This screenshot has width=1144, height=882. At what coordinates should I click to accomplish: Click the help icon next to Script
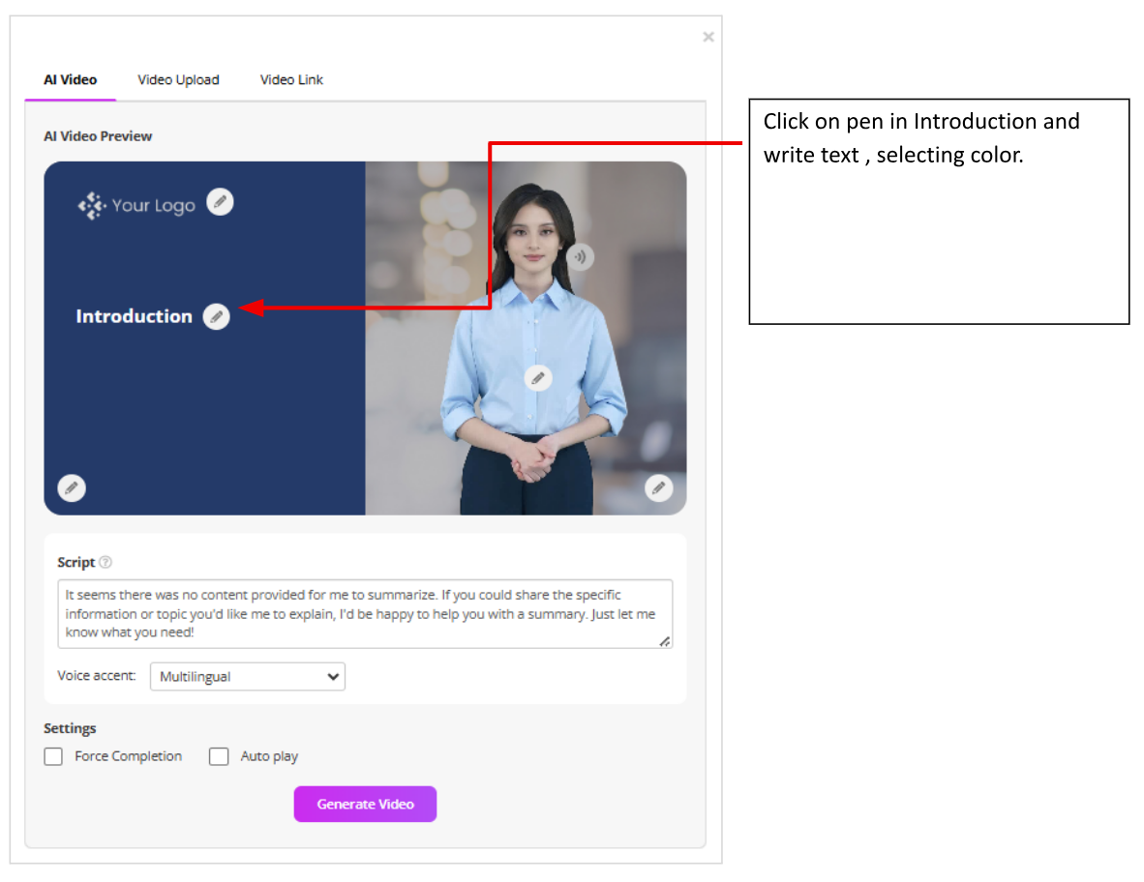[105, 562]
